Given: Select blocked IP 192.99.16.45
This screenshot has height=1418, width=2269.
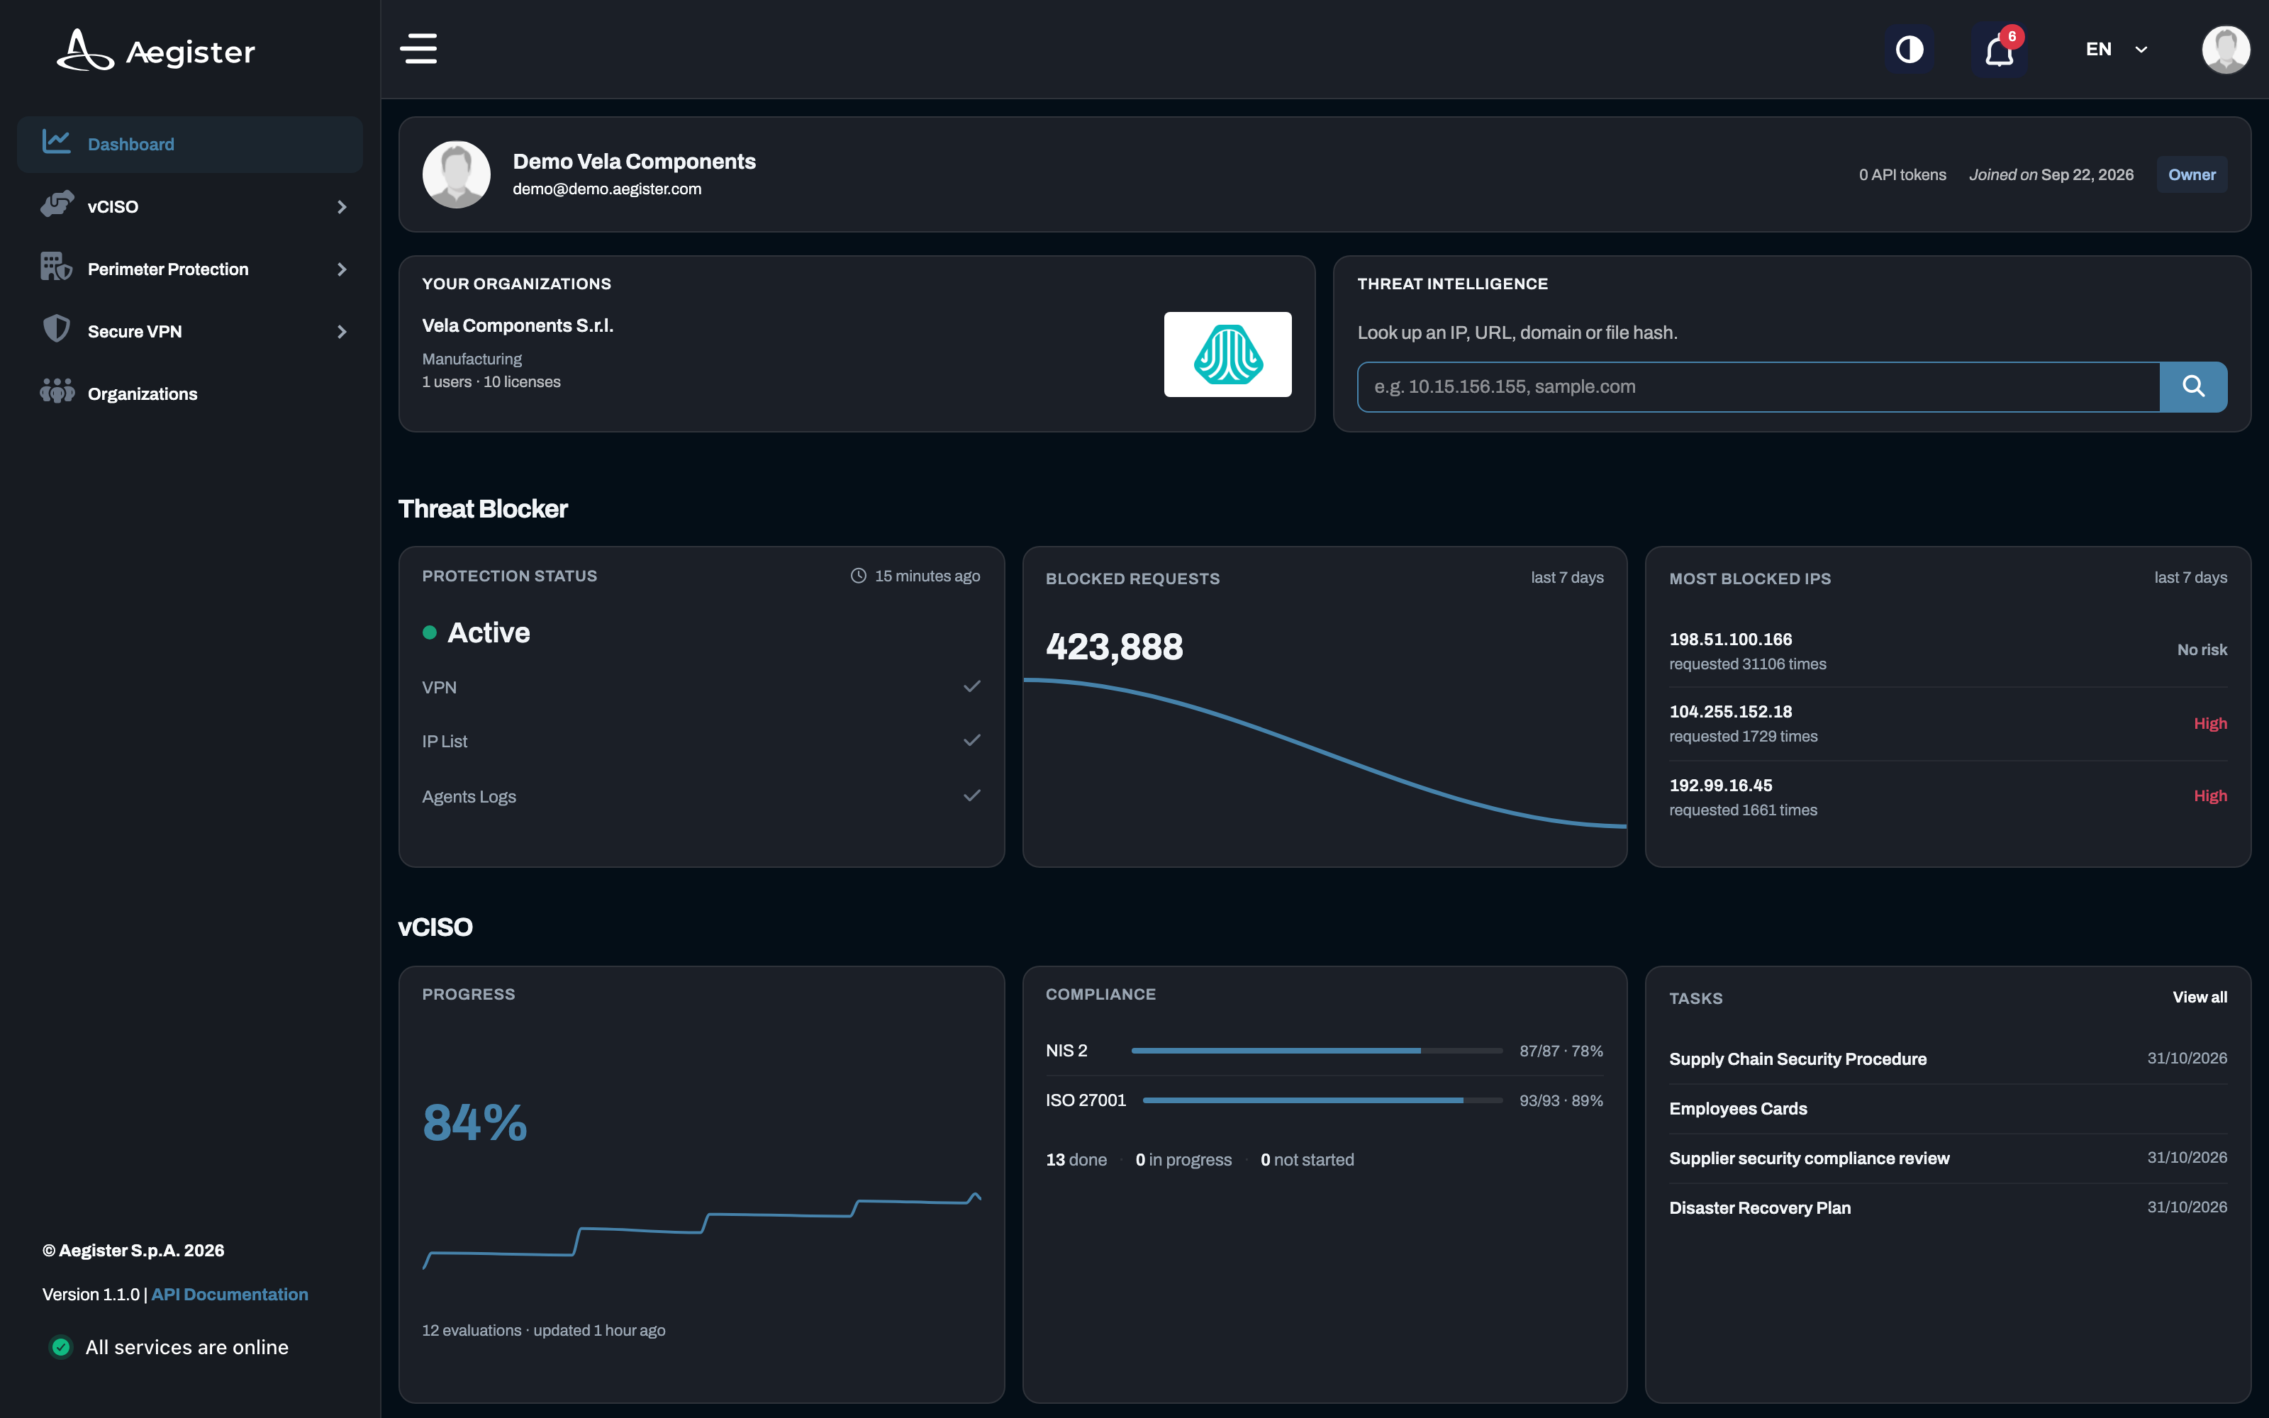Looking at the screenshot, I should coord(1720,785).
